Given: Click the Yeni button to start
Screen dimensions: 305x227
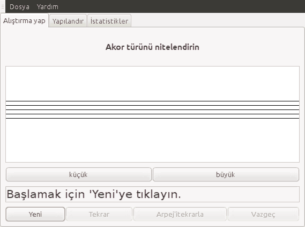Looking at the screenshot, I should [x=35, y=214].
